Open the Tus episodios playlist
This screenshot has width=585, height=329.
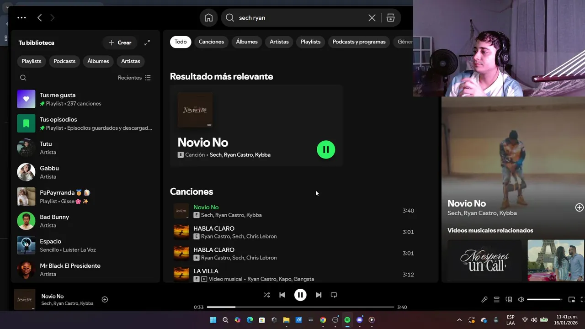click(x=85, y=123)
